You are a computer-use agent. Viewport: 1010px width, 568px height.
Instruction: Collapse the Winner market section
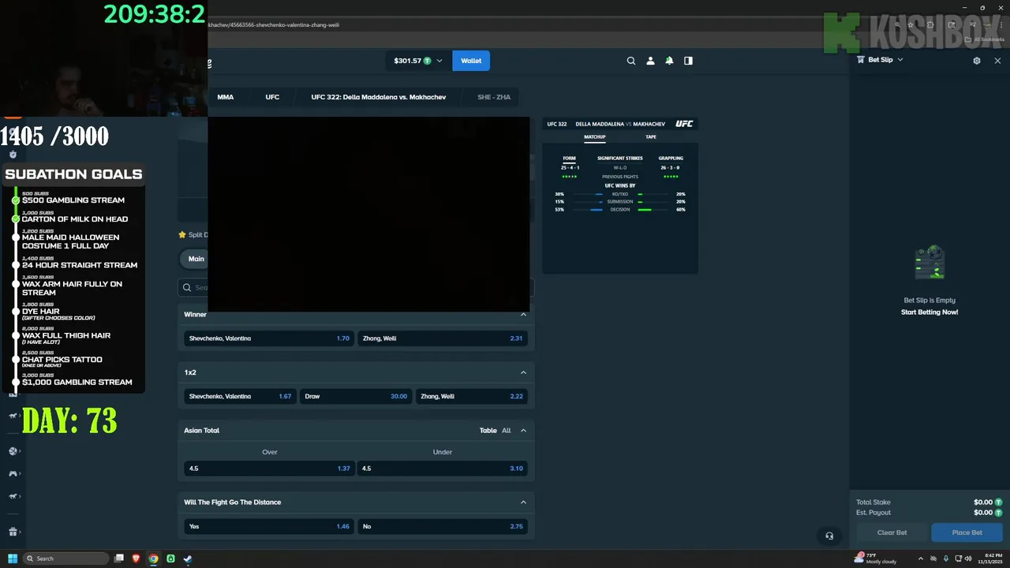[523, 314]
